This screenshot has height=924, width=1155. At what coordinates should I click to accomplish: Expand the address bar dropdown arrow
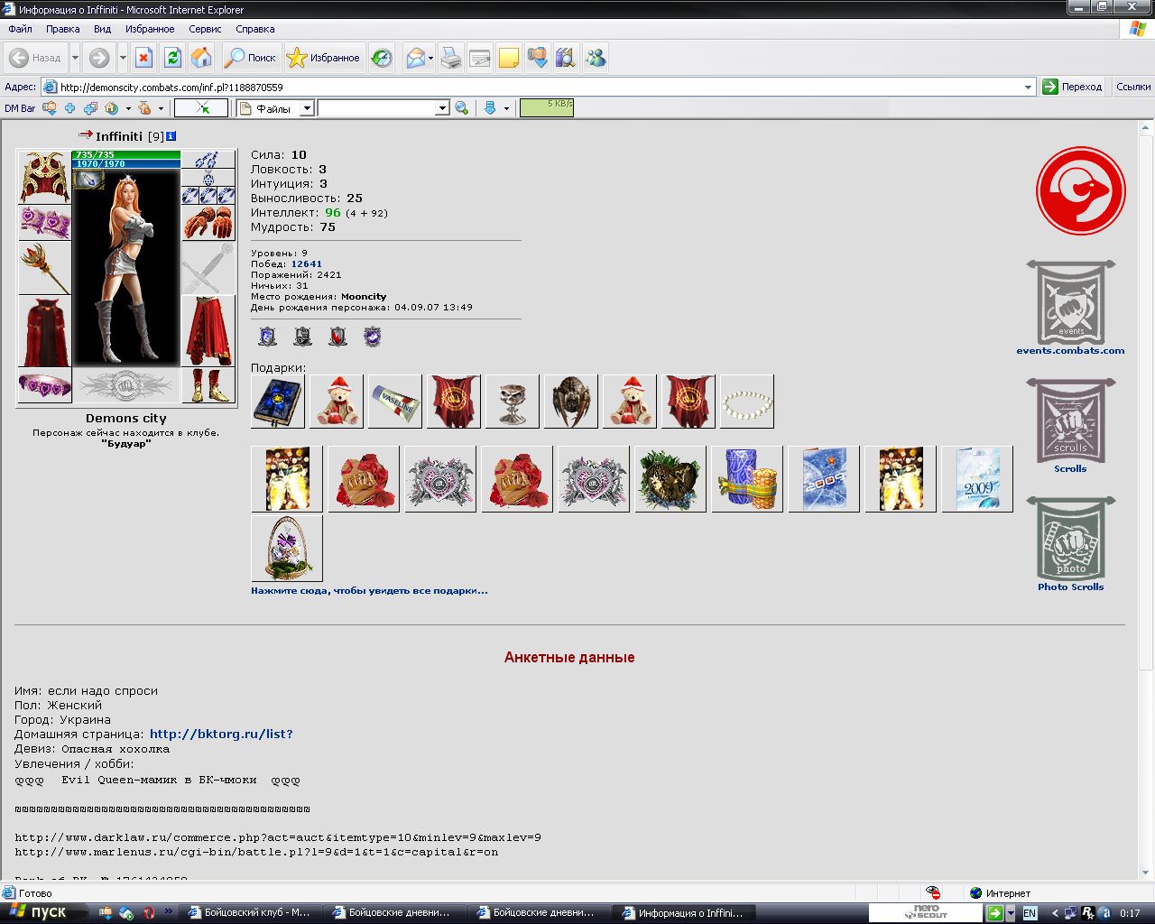(x=1028, y=88)
